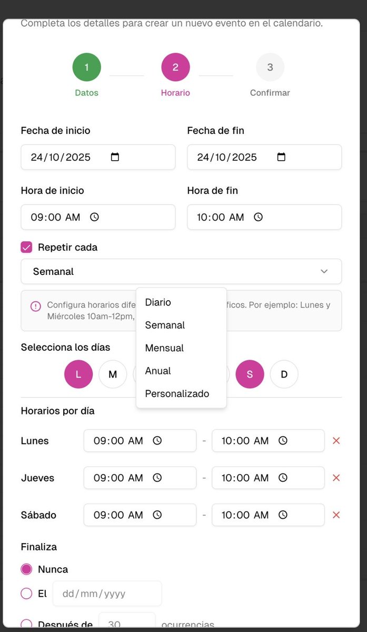Click clock icon in Sábado start time
The width and height of the screenshot is (367, 632).
click(157, 515)
